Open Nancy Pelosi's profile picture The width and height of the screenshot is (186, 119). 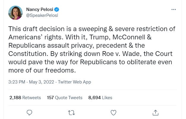pyautogui.click(x=15, y=13)
